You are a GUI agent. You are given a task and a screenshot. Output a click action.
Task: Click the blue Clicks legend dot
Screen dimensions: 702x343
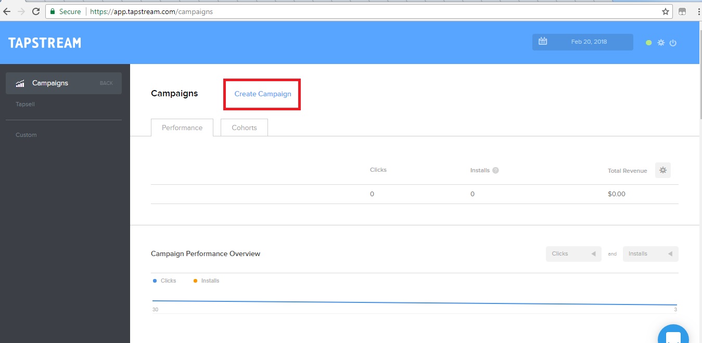click(155, 281)
